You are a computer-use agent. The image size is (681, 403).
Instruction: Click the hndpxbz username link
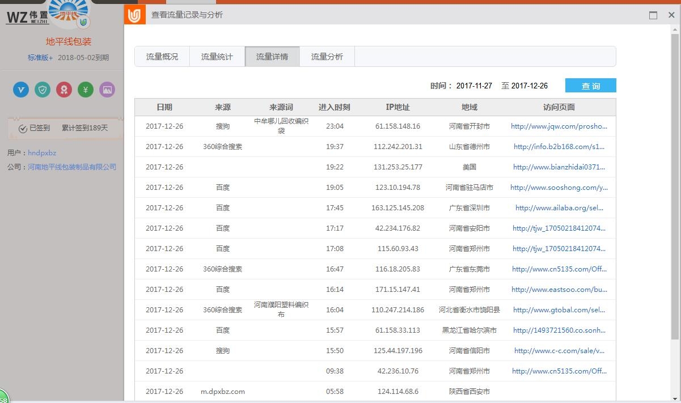[x=42, y=153]
